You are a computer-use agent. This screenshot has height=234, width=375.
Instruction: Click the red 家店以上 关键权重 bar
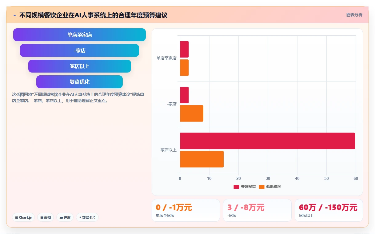coord(267,141)
